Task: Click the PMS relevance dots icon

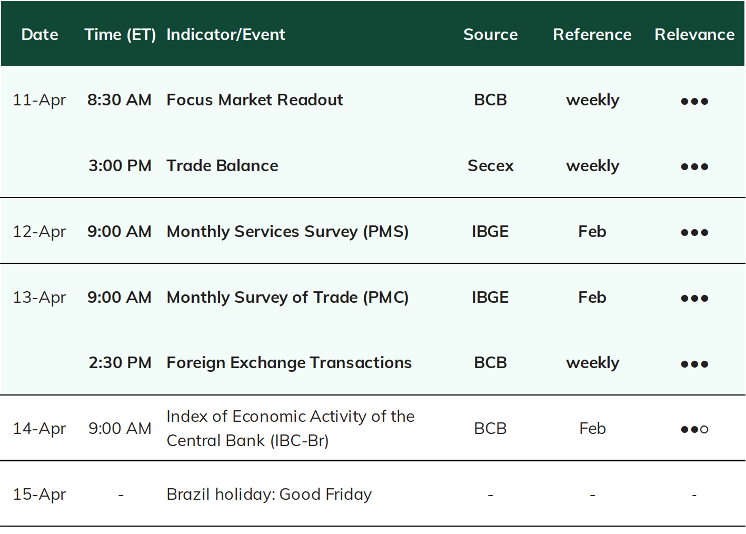Action: pyautogui.click(x=694, y=232)
